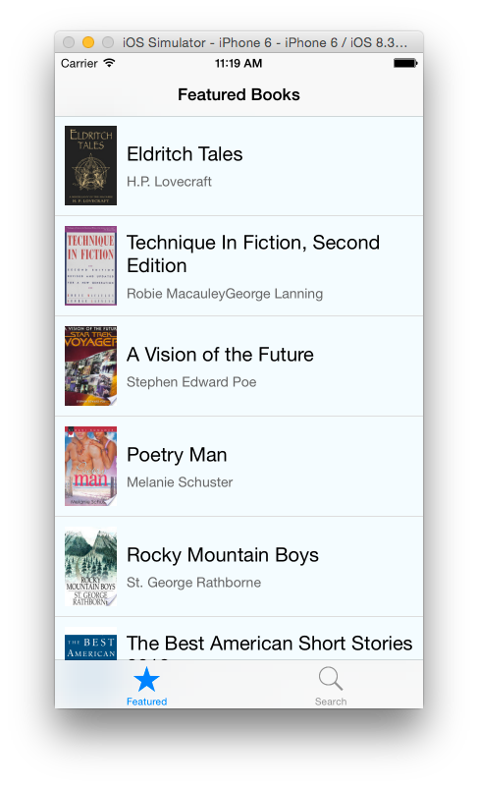Choose the Poetry Man book title
478x787 pixels.
pos(177,455)
